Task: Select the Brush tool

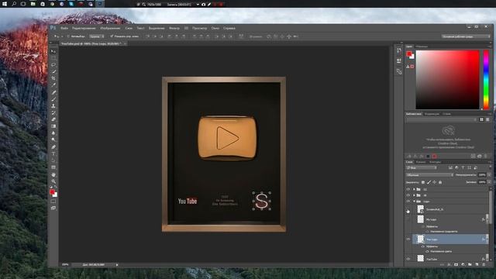Action: pos(53,99)
